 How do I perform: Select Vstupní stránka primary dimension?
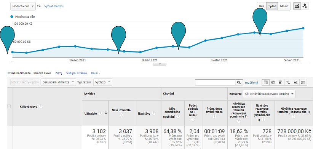point(77,73)
